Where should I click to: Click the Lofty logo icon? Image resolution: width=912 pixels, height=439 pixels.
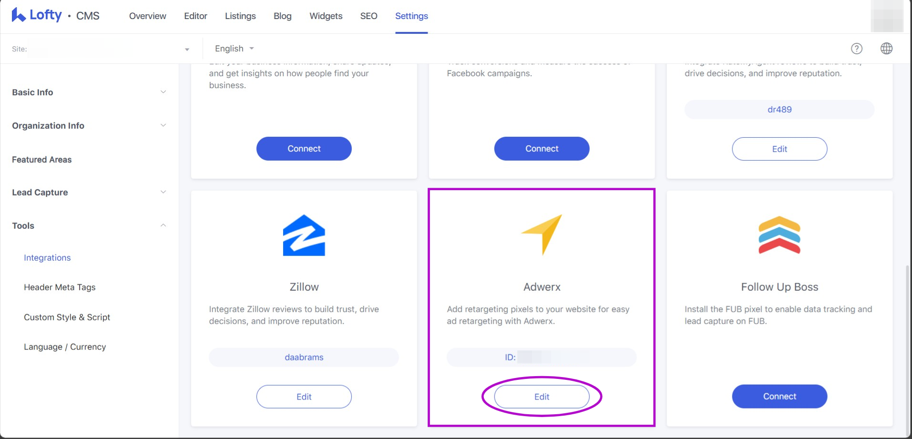coord(19,15)
